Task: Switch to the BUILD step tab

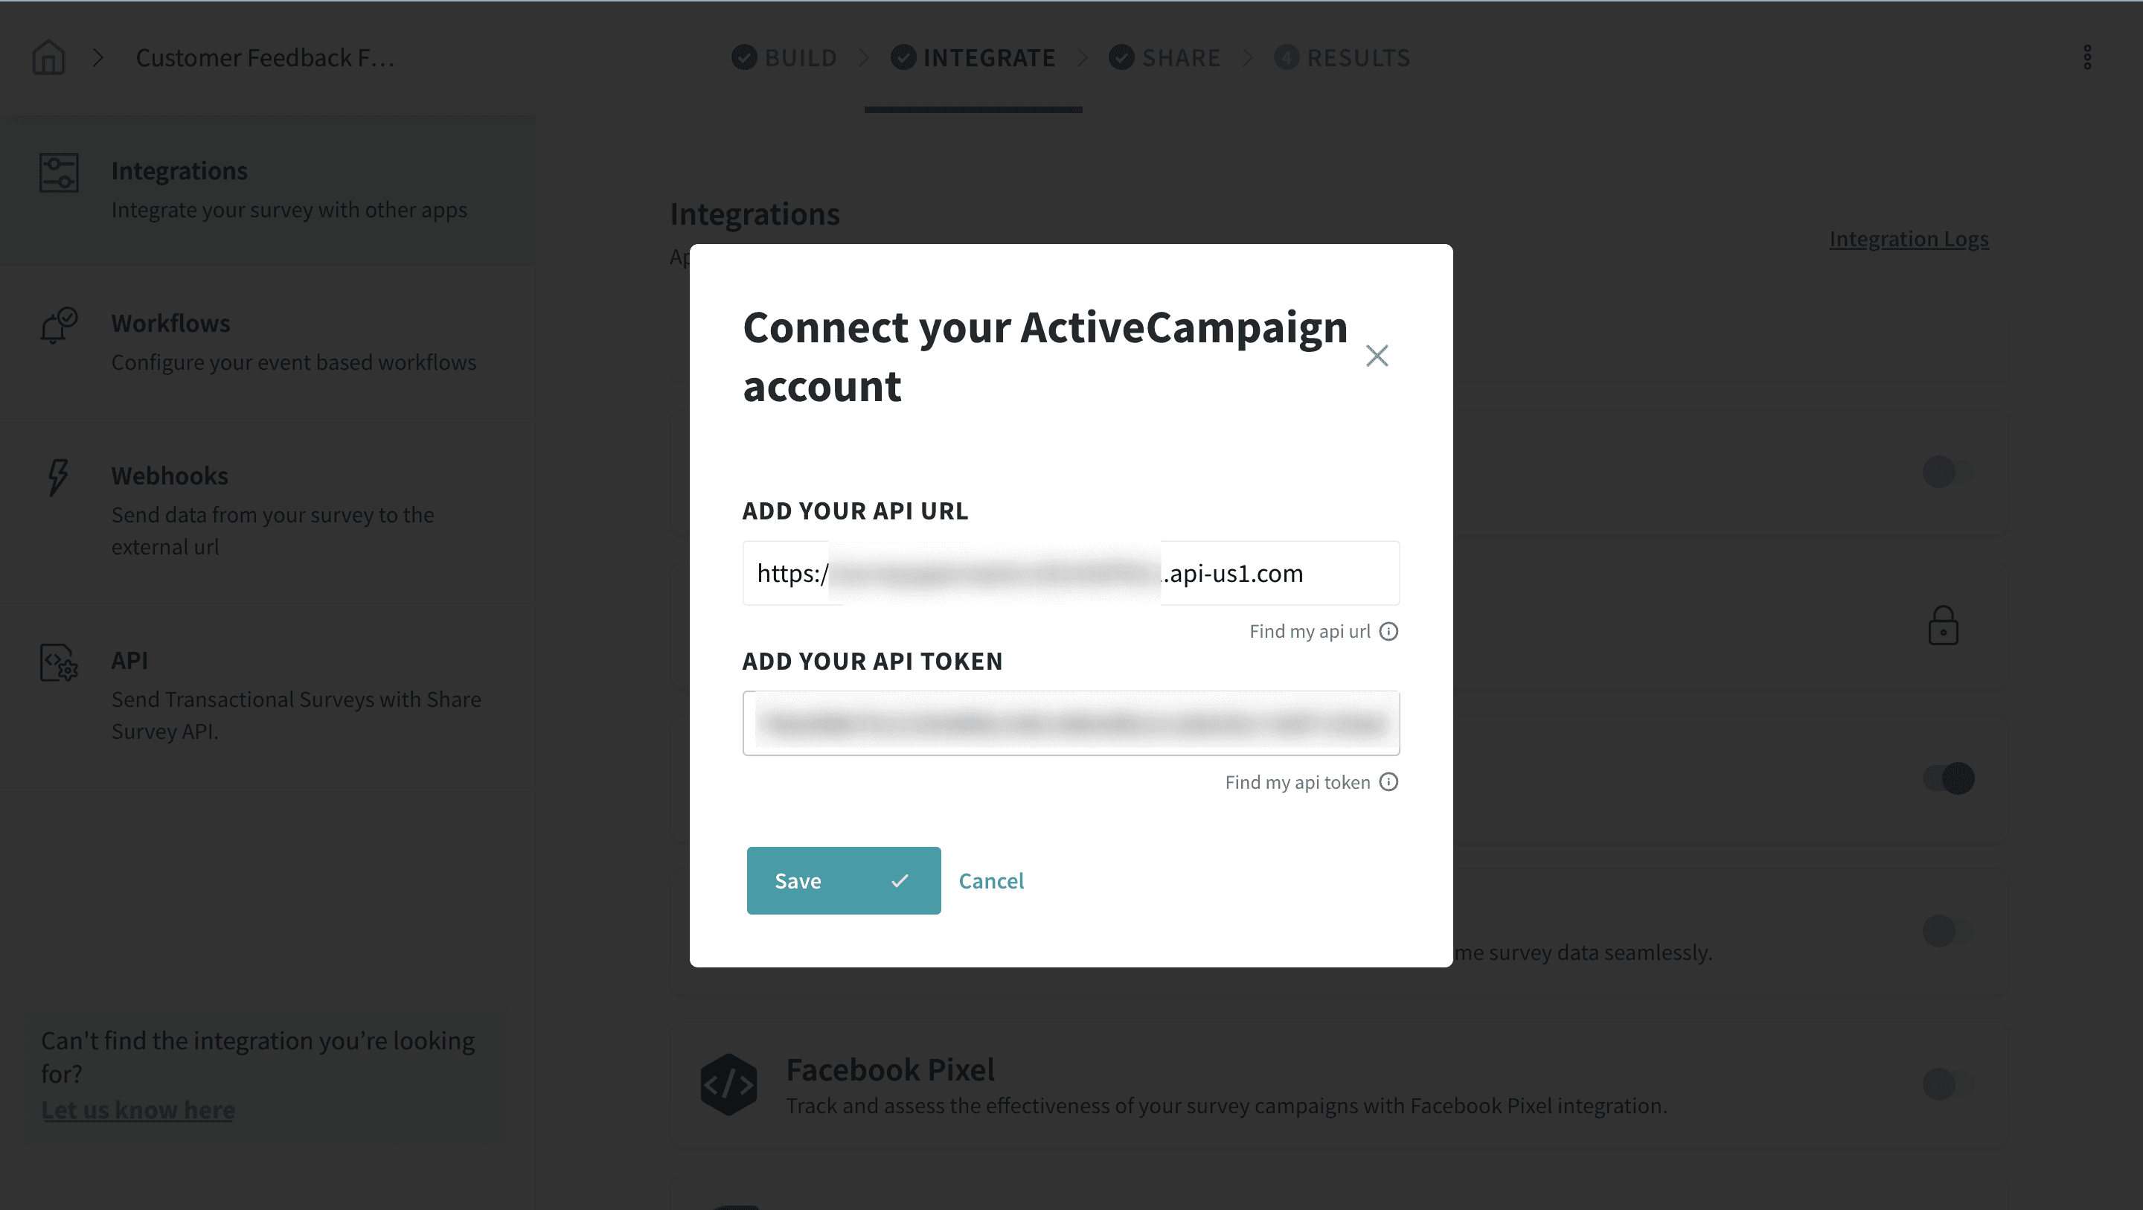Action: [x=785, y=57]
